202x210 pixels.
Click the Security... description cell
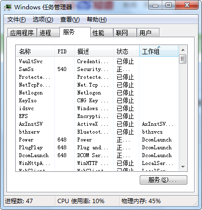coord(93,69)
